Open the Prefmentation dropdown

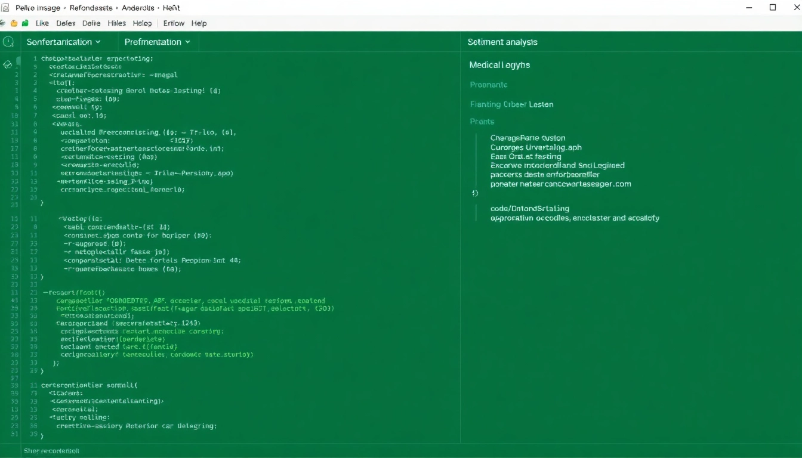157,42
